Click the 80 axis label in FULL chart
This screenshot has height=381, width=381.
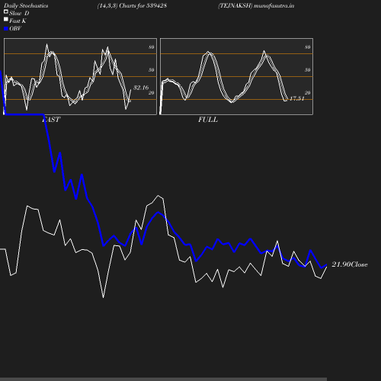coord(308,47)
